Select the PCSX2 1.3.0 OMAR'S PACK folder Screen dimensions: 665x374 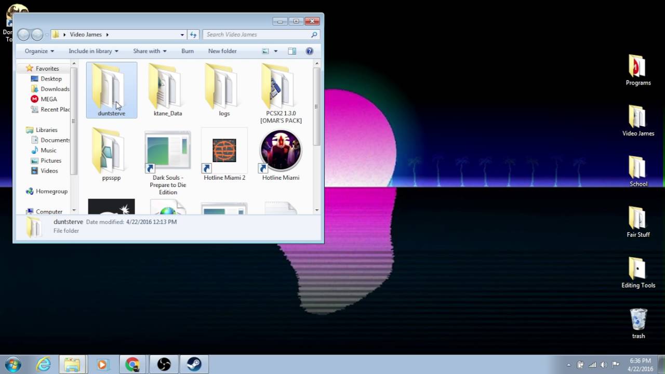(281, 94)
